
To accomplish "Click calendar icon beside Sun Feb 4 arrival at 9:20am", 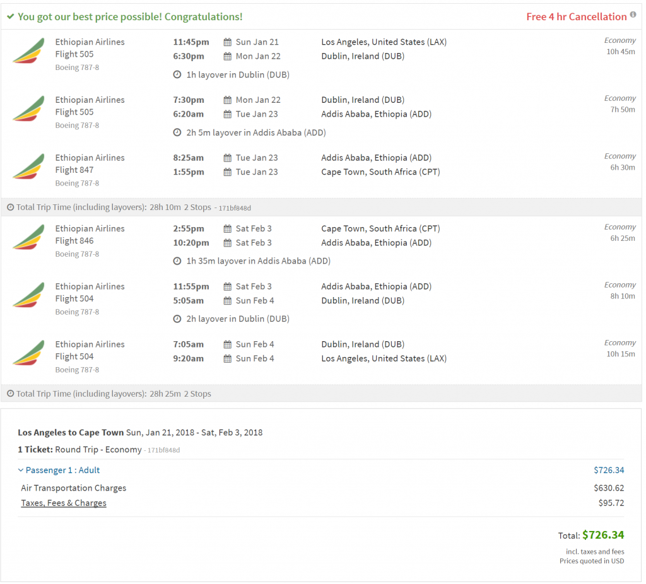I will click(227, 359).
